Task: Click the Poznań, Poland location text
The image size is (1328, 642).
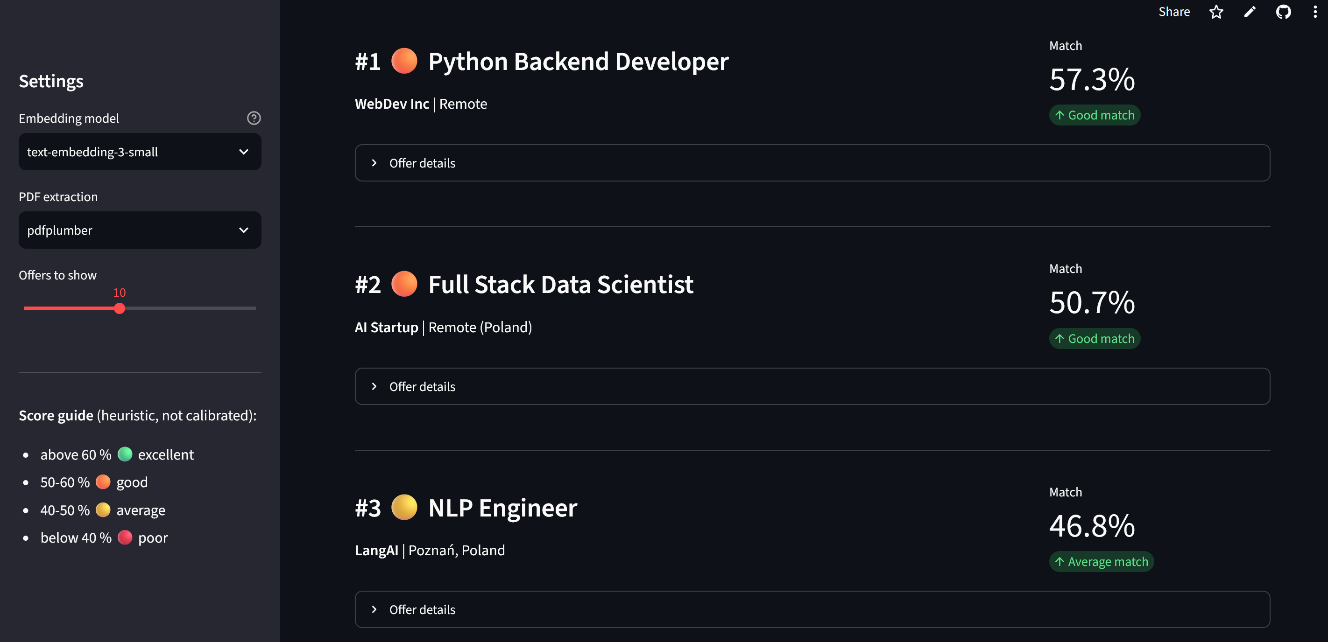Action: (x=456, y=550)
